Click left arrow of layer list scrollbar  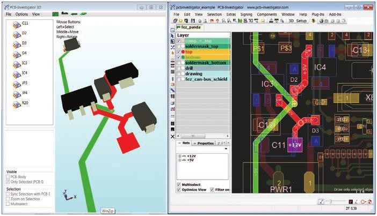point(179,136)
